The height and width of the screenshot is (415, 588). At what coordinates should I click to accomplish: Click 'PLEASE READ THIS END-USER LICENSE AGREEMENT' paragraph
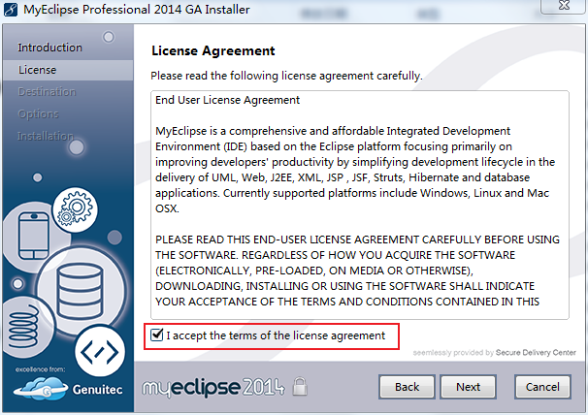pyautogui.click(x=357, y=271)
